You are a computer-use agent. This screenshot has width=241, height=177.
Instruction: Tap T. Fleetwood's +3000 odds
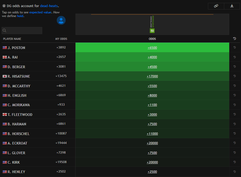pyautogui.click(x=152, y=115)
